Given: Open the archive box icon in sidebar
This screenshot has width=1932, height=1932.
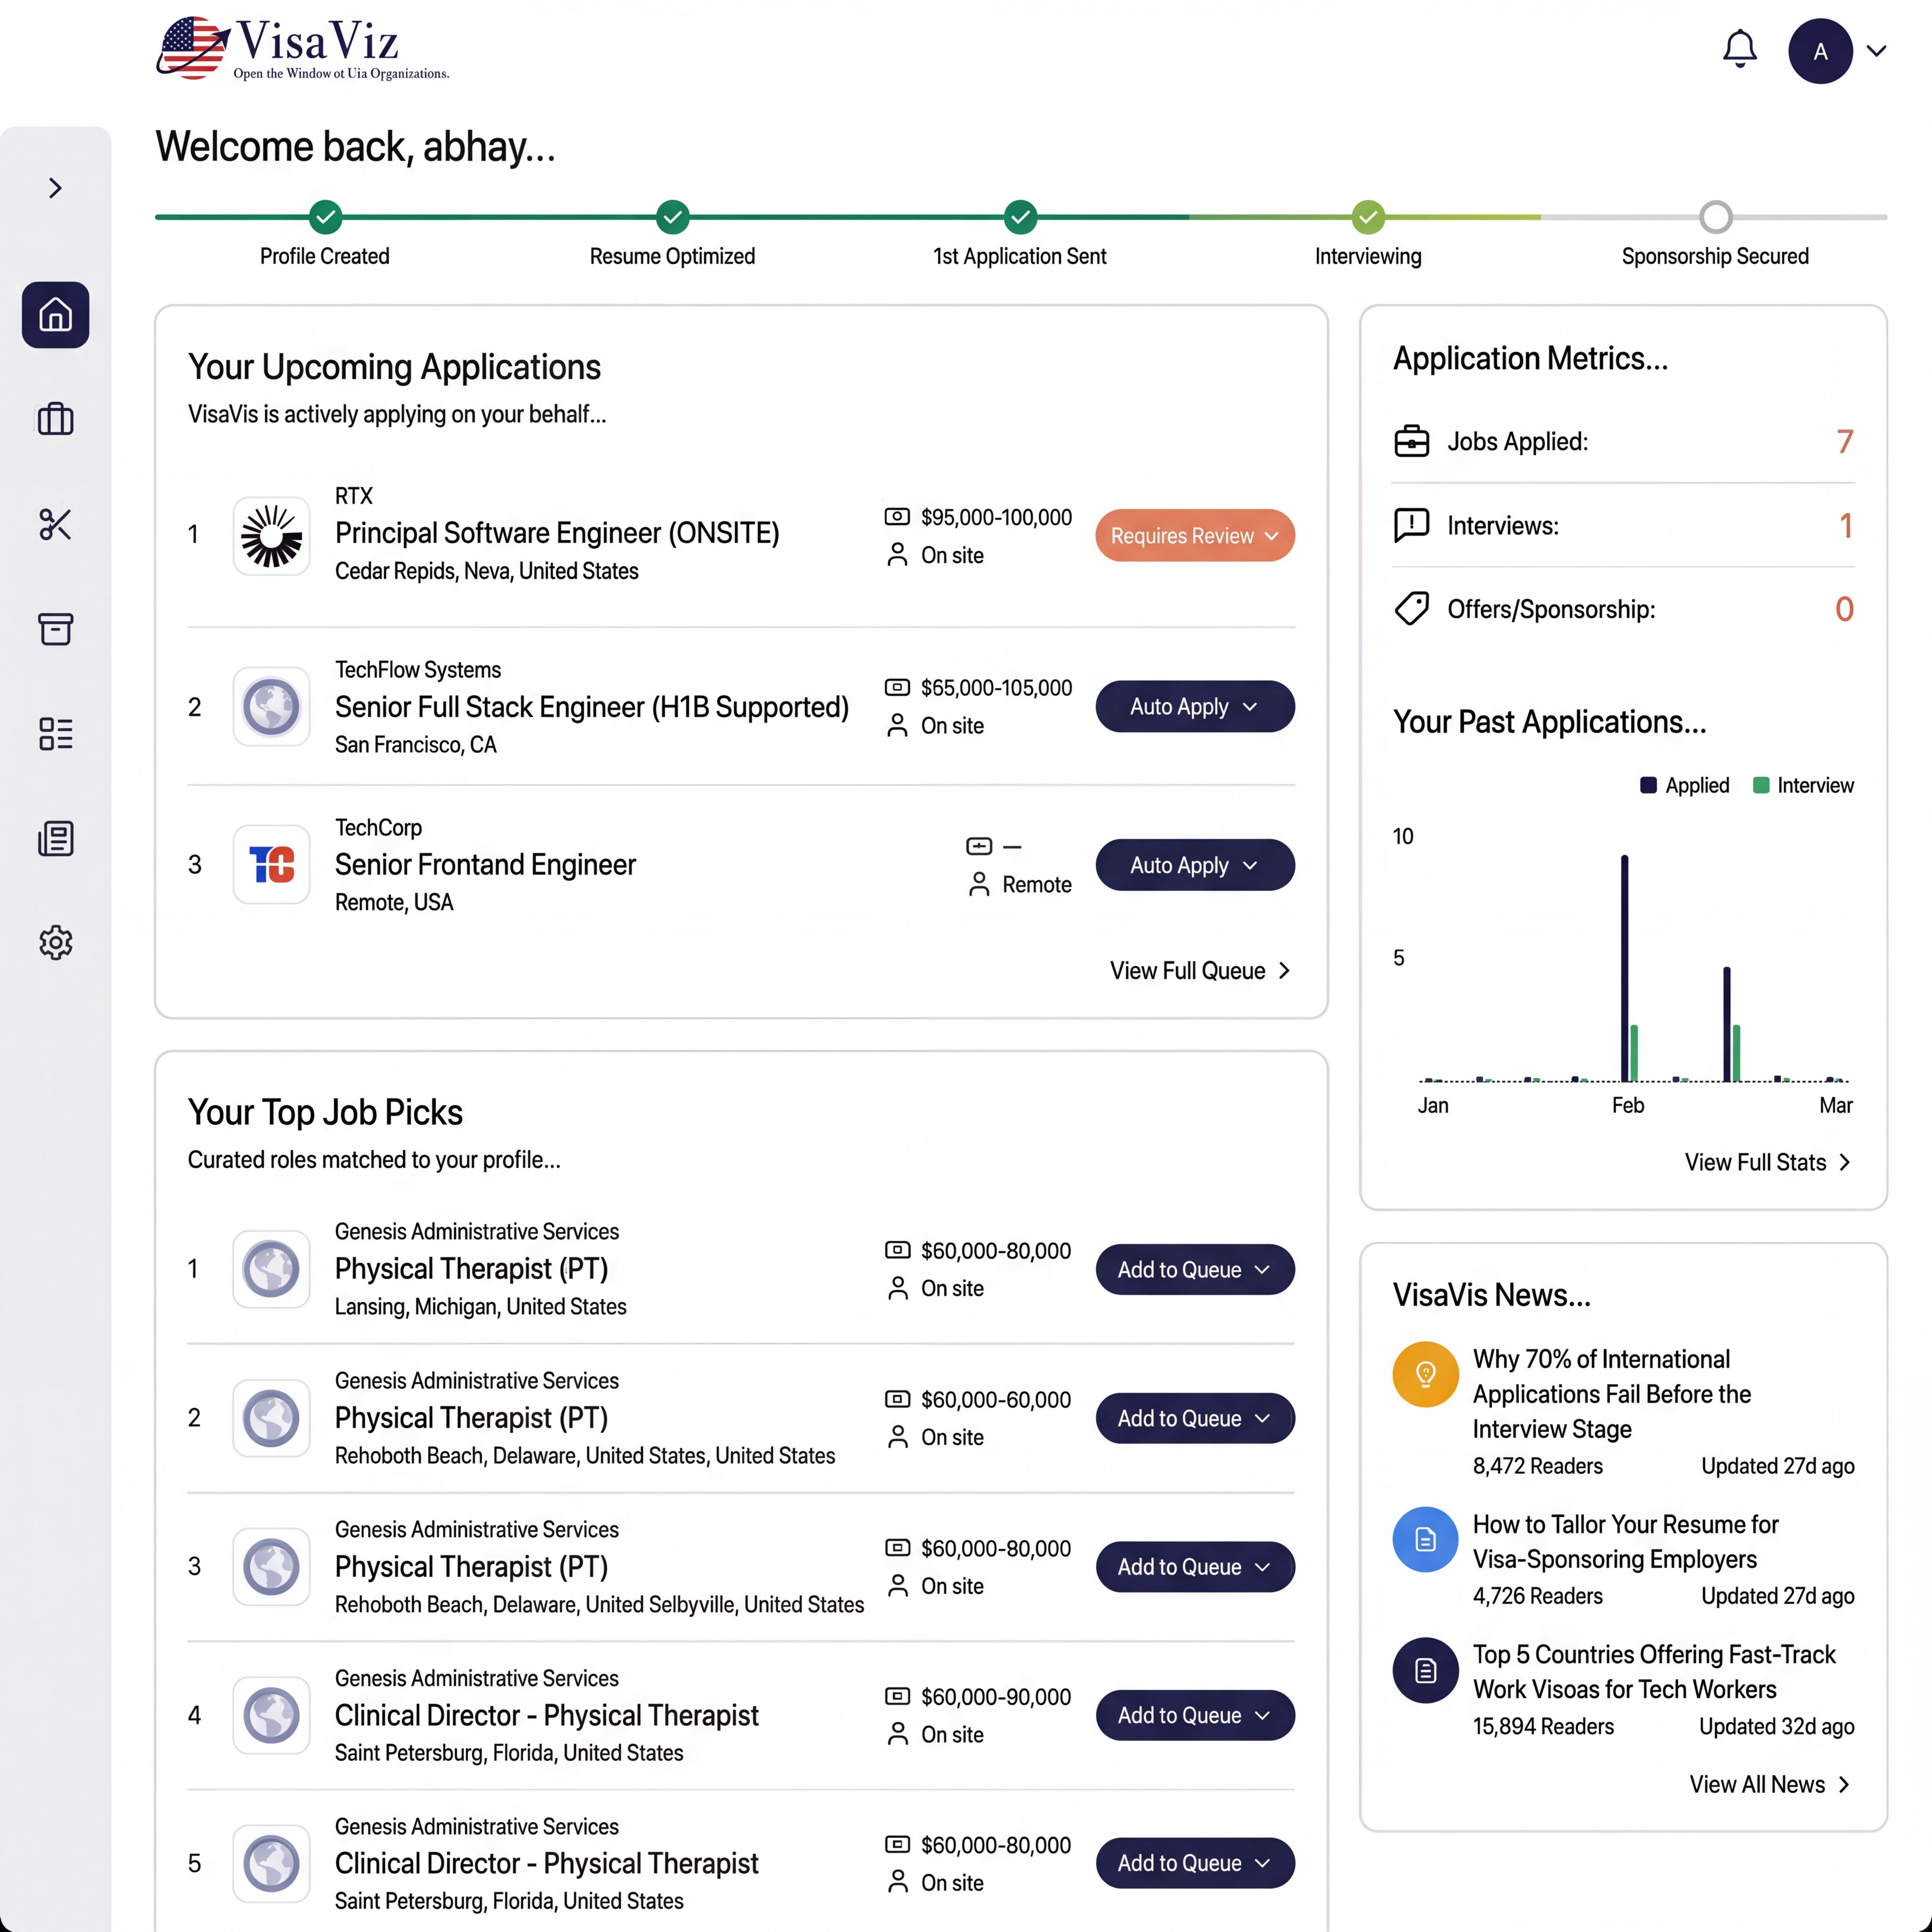Looking at the screenshot, I should coord(55,629).
